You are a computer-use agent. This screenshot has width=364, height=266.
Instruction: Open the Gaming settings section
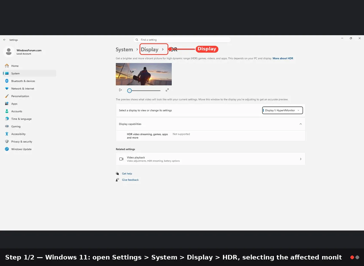30,126
